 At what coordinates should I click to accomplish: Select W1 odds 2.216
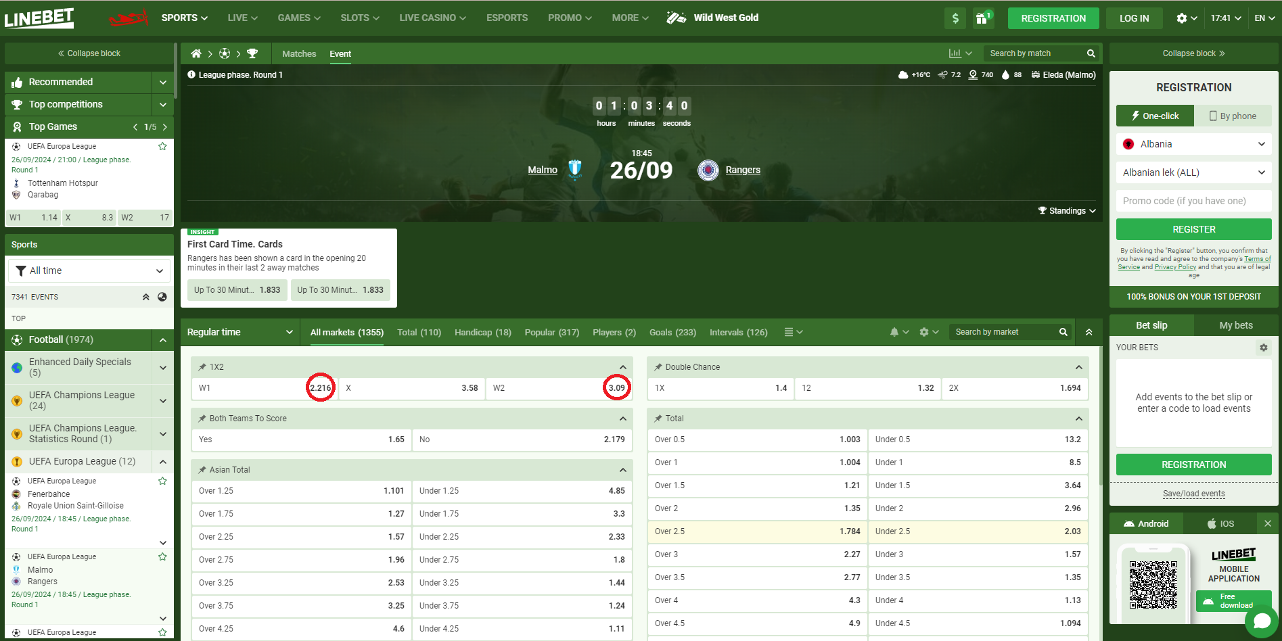[265, 388]
